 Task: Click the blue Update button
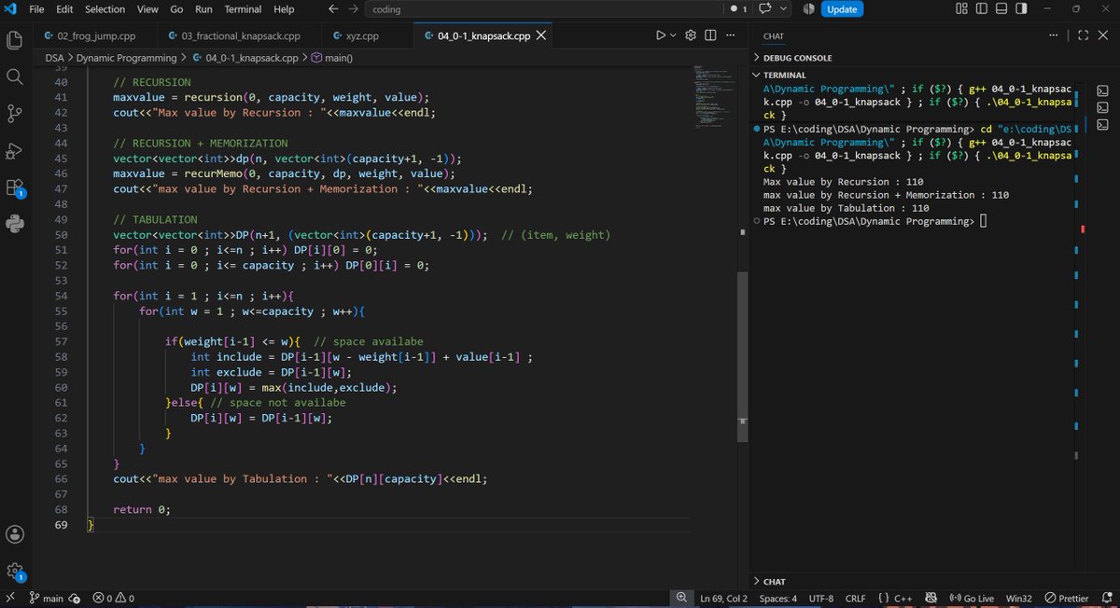pos(842,9)
